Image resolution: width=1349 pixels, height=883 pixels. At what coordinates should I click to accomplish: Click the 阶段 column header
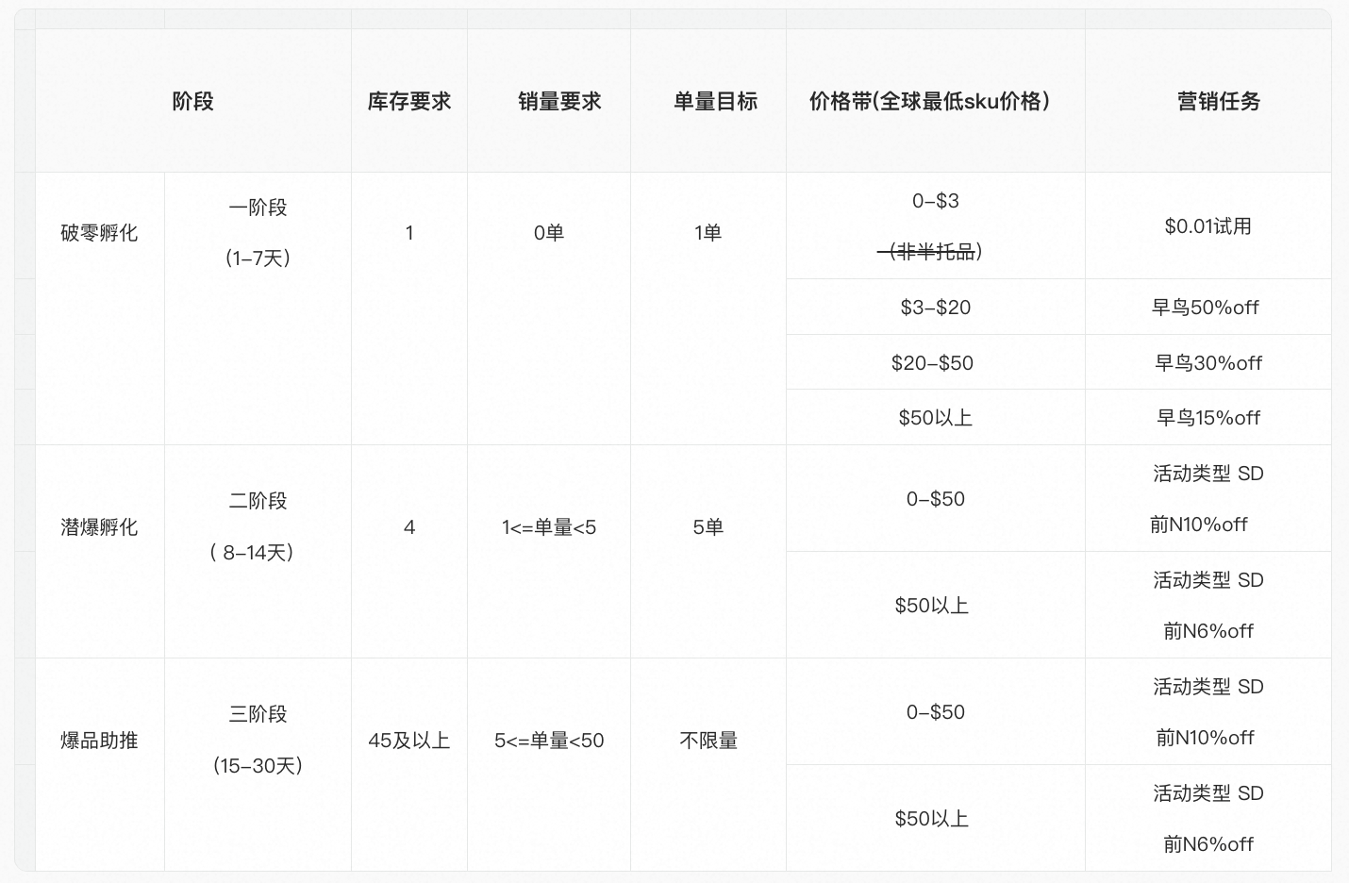(x=192, y=101)
